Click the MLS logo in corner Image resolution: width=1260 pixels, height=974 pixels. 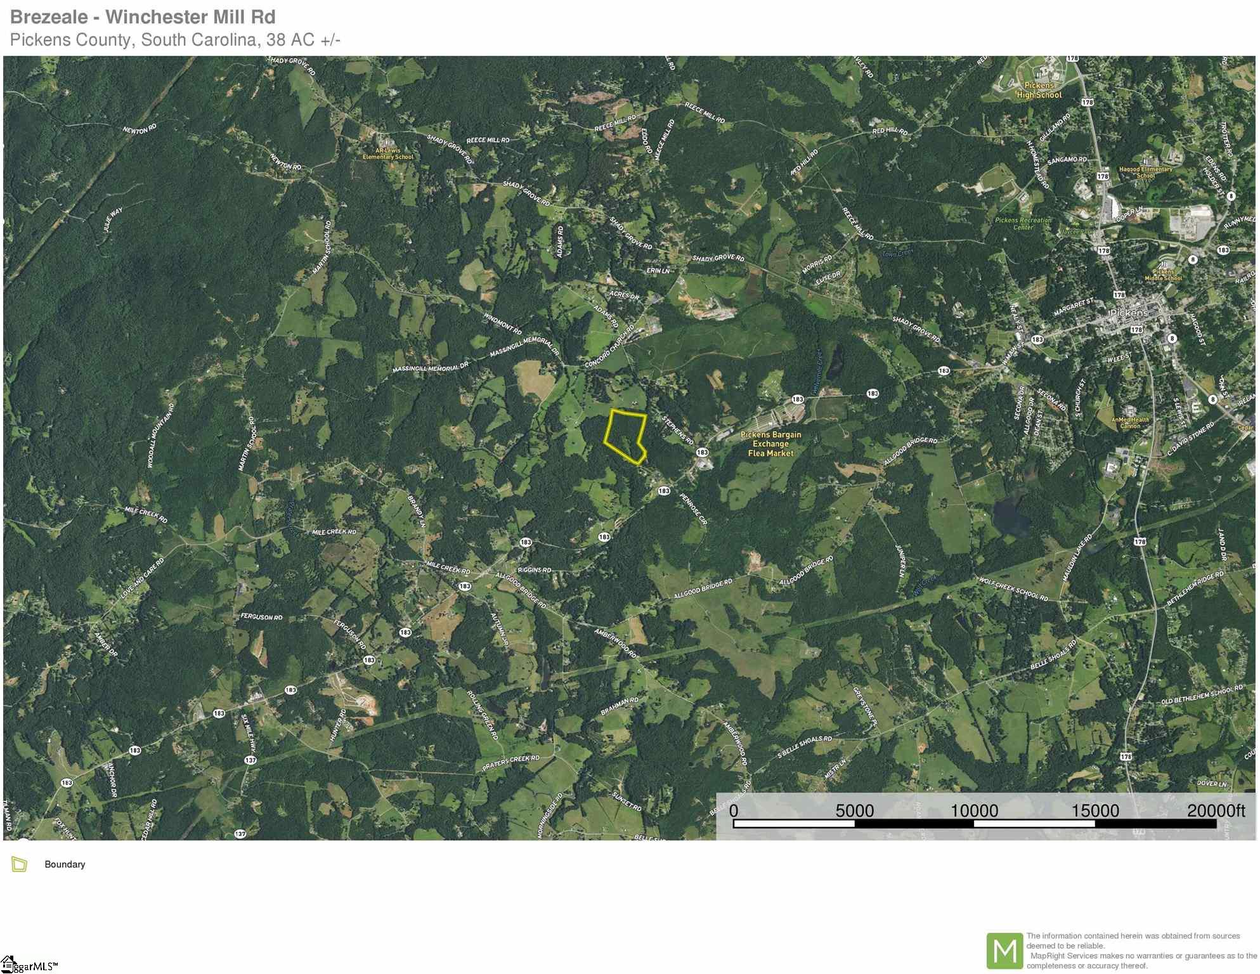[29, 964]
